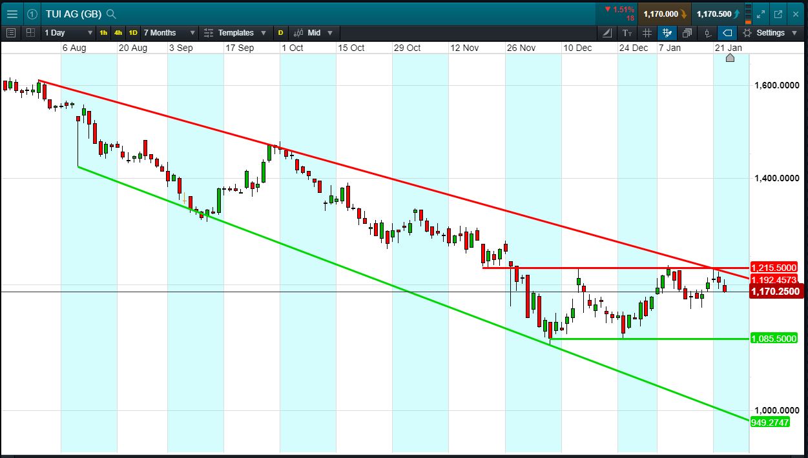Screen dimensions: 808x458
Task: Click the TUI AG (GB) instrument title
Action: coord(74,14)
